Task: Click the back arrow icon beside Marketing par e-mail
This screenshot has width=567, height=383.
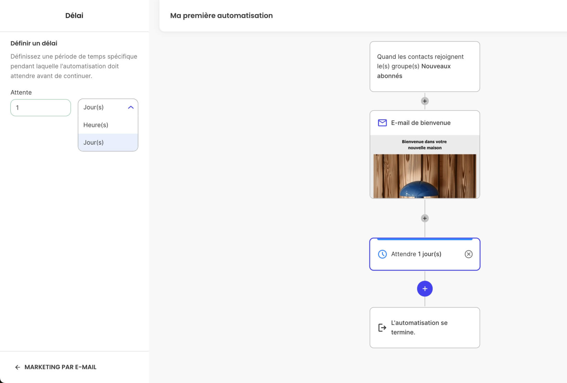Action: [x=18, y=367]
